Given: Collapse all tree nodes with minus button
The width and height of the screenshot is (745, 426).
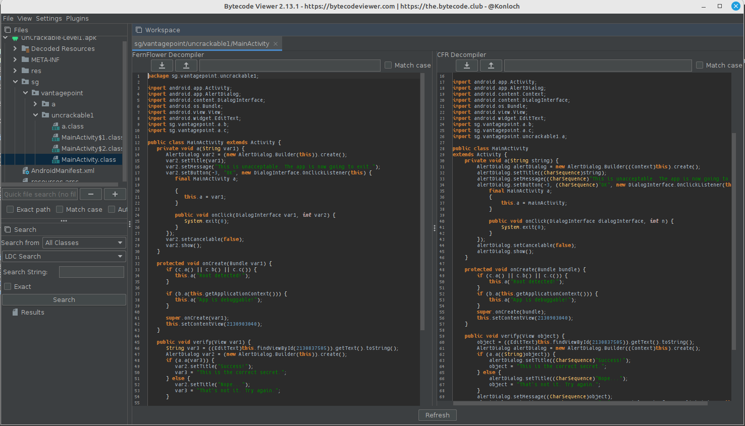Looking at the screenshot, I should point(91,194).
